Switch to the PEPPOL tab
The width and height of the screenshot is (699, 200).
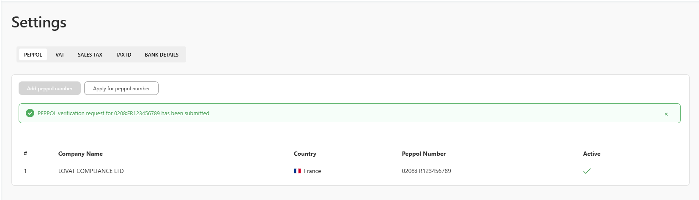tap(33, 54)
